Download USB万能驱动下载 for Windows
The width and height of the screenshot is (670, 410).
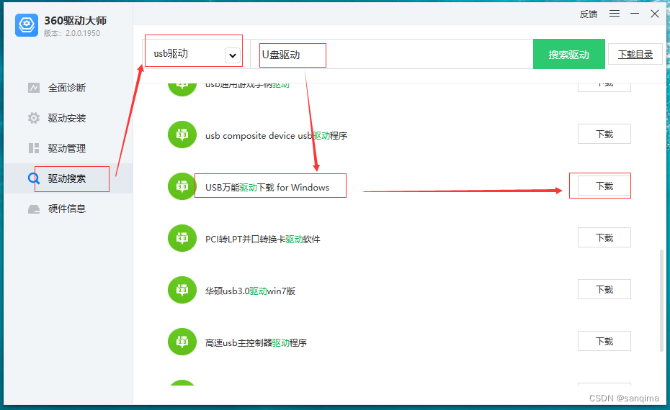click(x=604, y=186)
